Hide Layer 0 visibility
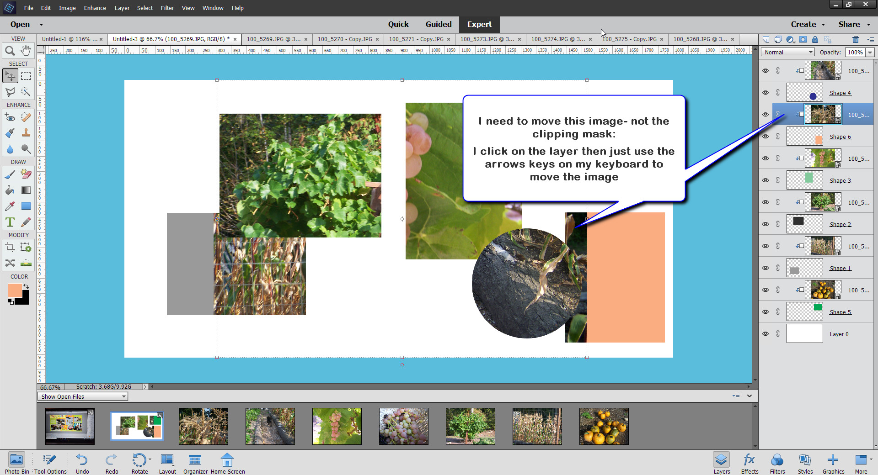This screenshot has height=475, width=878. pos(766,333)
